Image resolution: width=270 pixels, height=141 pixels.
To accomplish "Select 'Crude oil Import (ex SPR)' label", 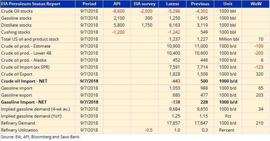I will [25, 67].
